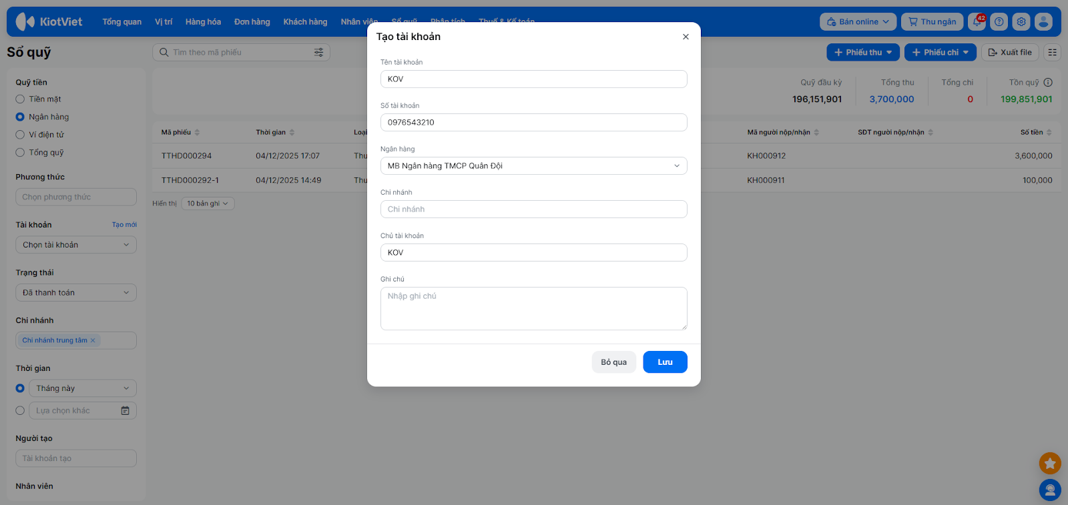Screen dimensions: 1068x505
Task: Expand the Chọn tài khoản dropdown
Action: [76, 245]
